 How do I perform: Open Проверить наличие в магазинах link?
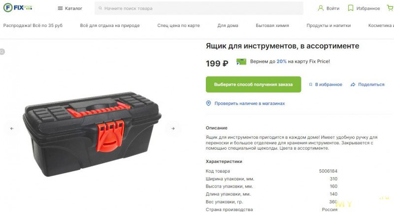click(250, 104)
